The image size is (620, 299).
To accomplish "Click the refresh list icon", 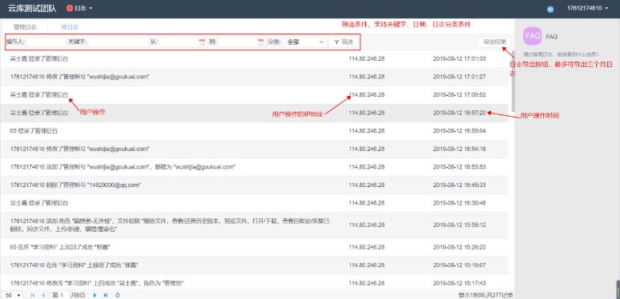I will click(118, 295).
